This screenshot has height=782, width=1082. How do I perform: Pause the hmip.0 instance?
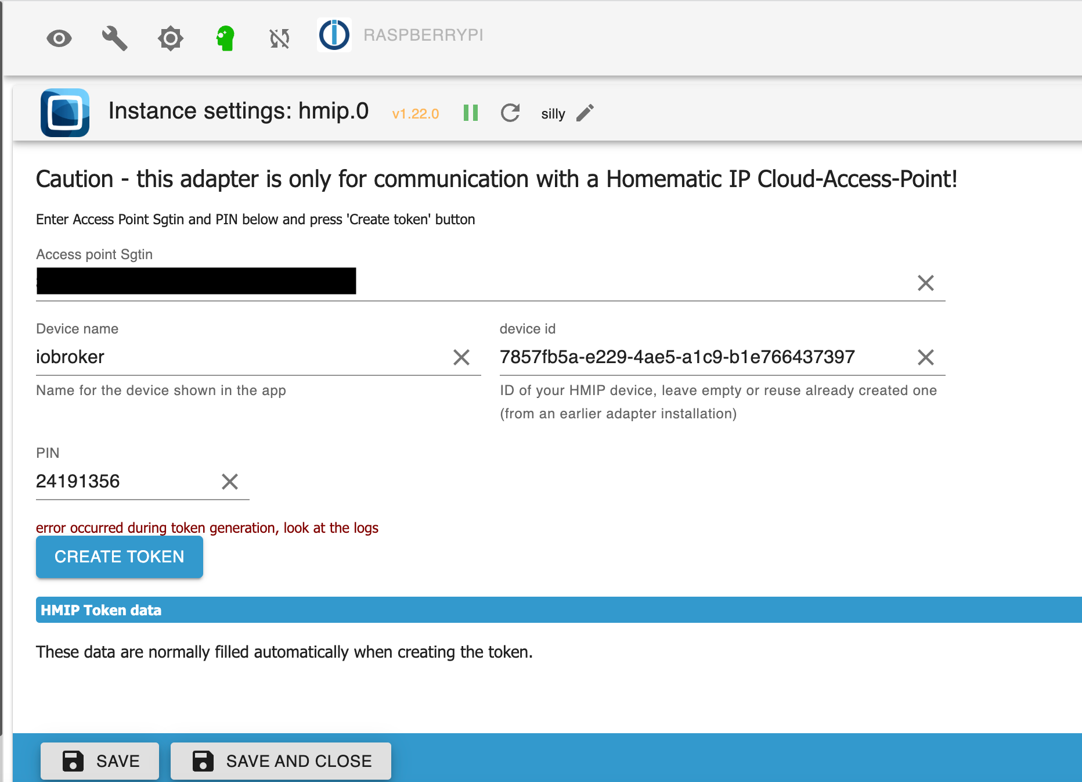point(471,113)
